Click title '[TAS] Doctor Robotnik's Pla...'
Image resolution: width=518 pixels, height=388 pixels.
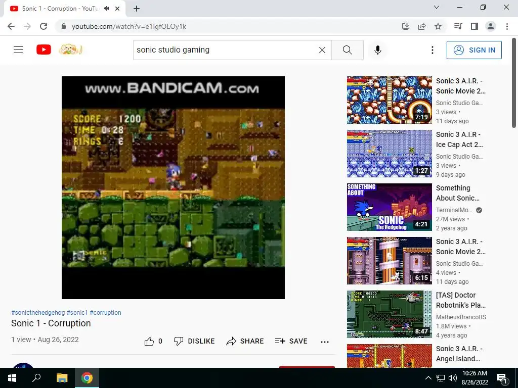pyautogui.click(x=461, y=300)
